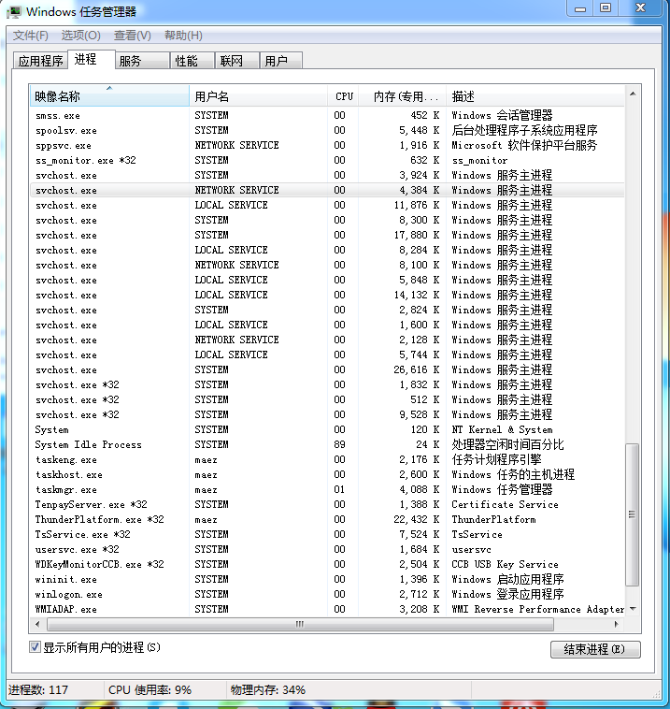Viewport: 670px width, 709px height.
Task: Select the ss_monitor.exe *32 row
Action: click(x=327, y=160)
